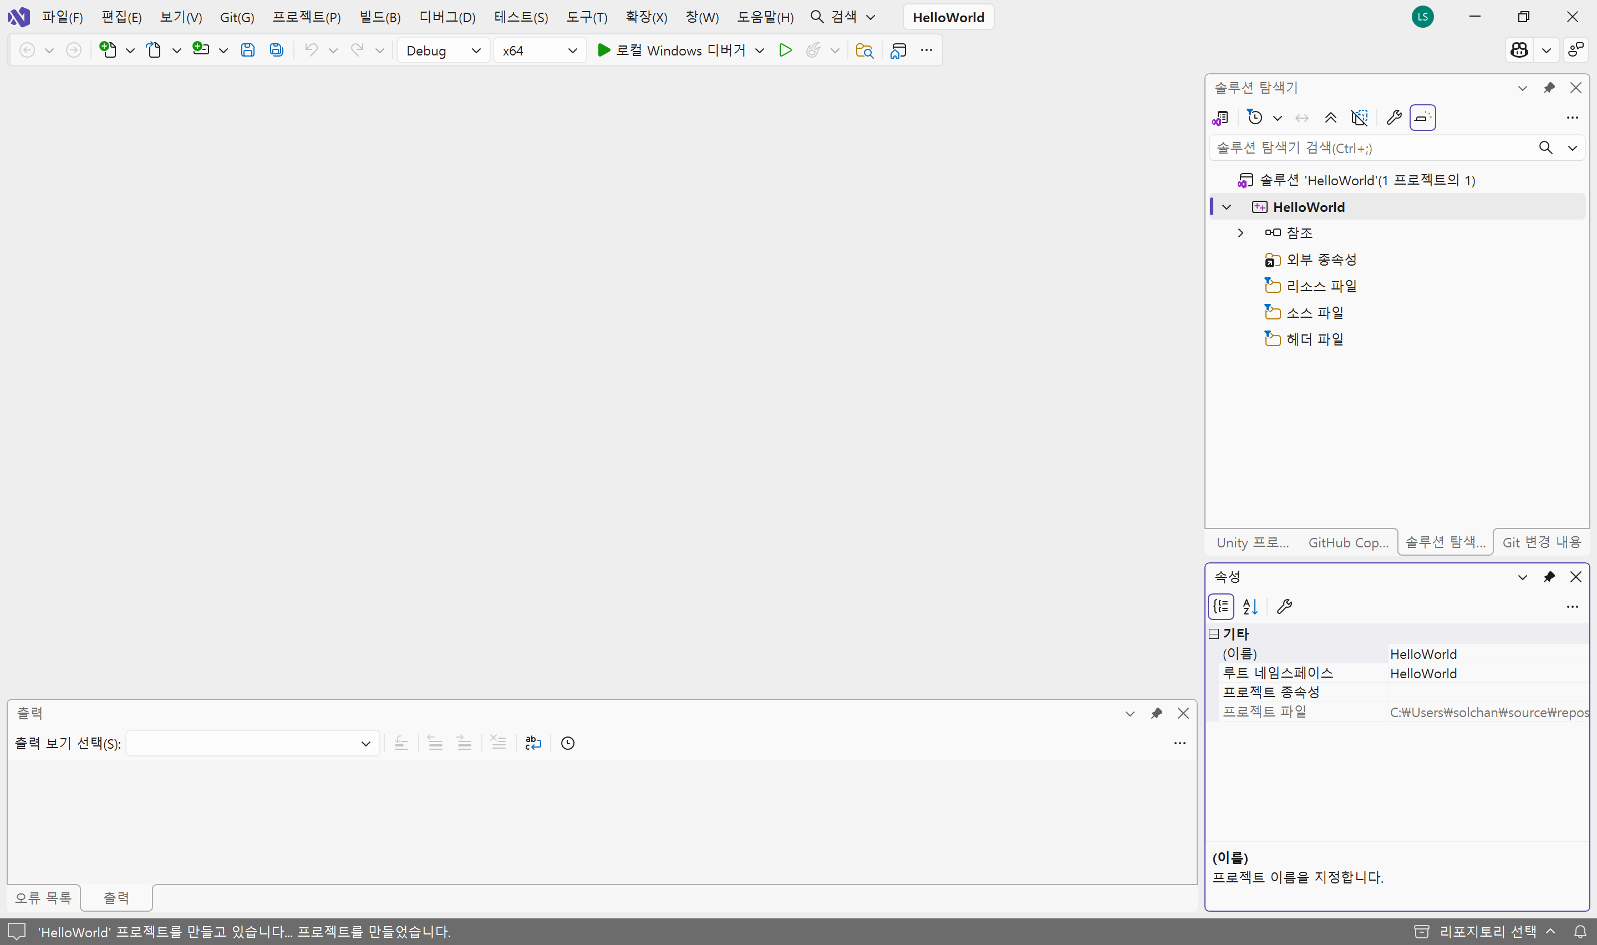Image resolution: width=1597 pixels, height=945 pixels.
Task: Open notifications bell in status bar
Action: click(x=1580, y=932)
